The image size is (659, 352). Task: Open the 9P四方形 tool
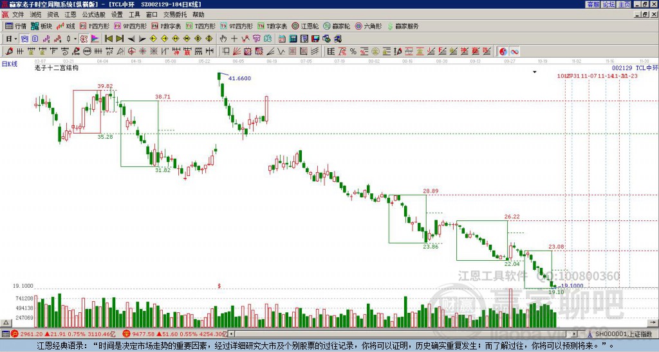coord(130,26)
